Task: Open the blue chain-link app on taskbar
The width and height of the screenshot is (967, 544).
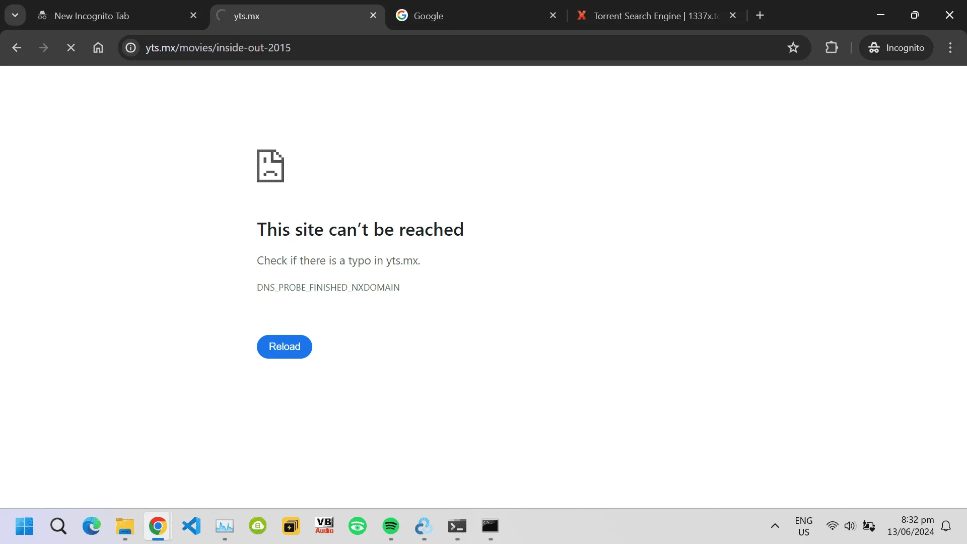Action: coord(424,526)
